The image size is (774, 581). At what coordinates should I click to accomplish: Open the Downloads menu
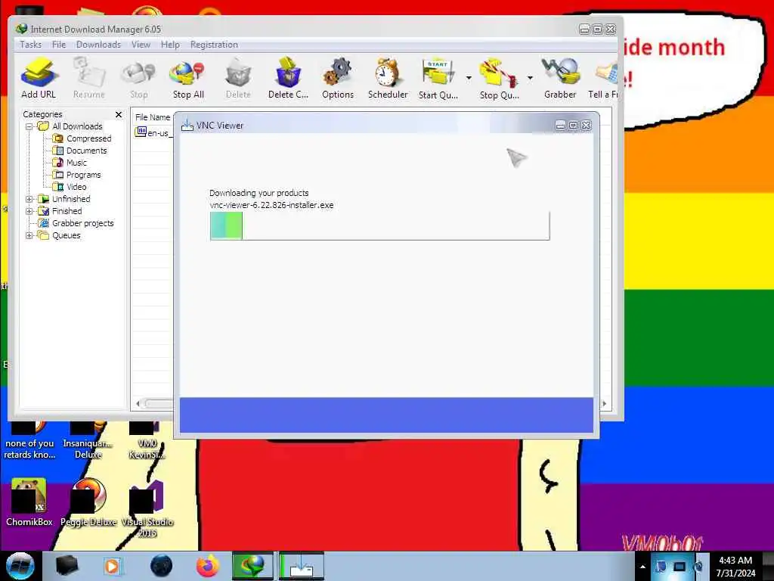(98, 45)
